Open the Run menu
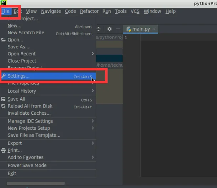The image size is (217, 188). [107, 11]
